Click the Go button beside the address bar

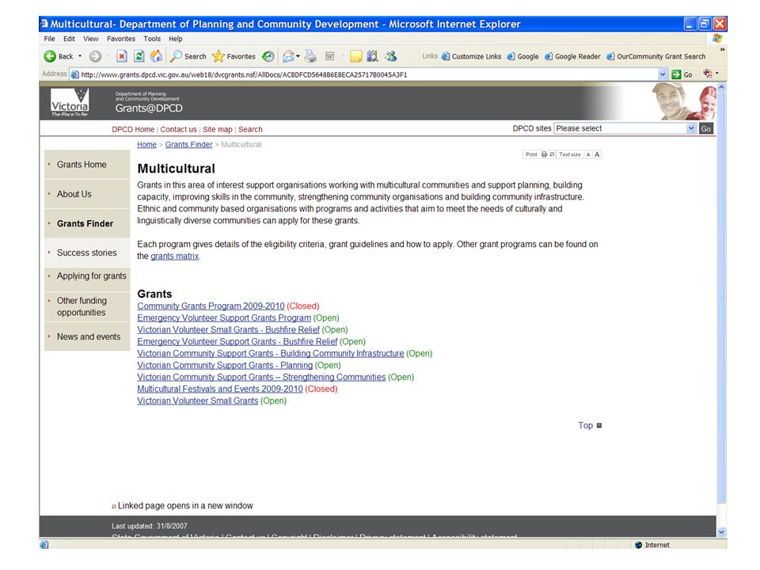click(682, 74)
